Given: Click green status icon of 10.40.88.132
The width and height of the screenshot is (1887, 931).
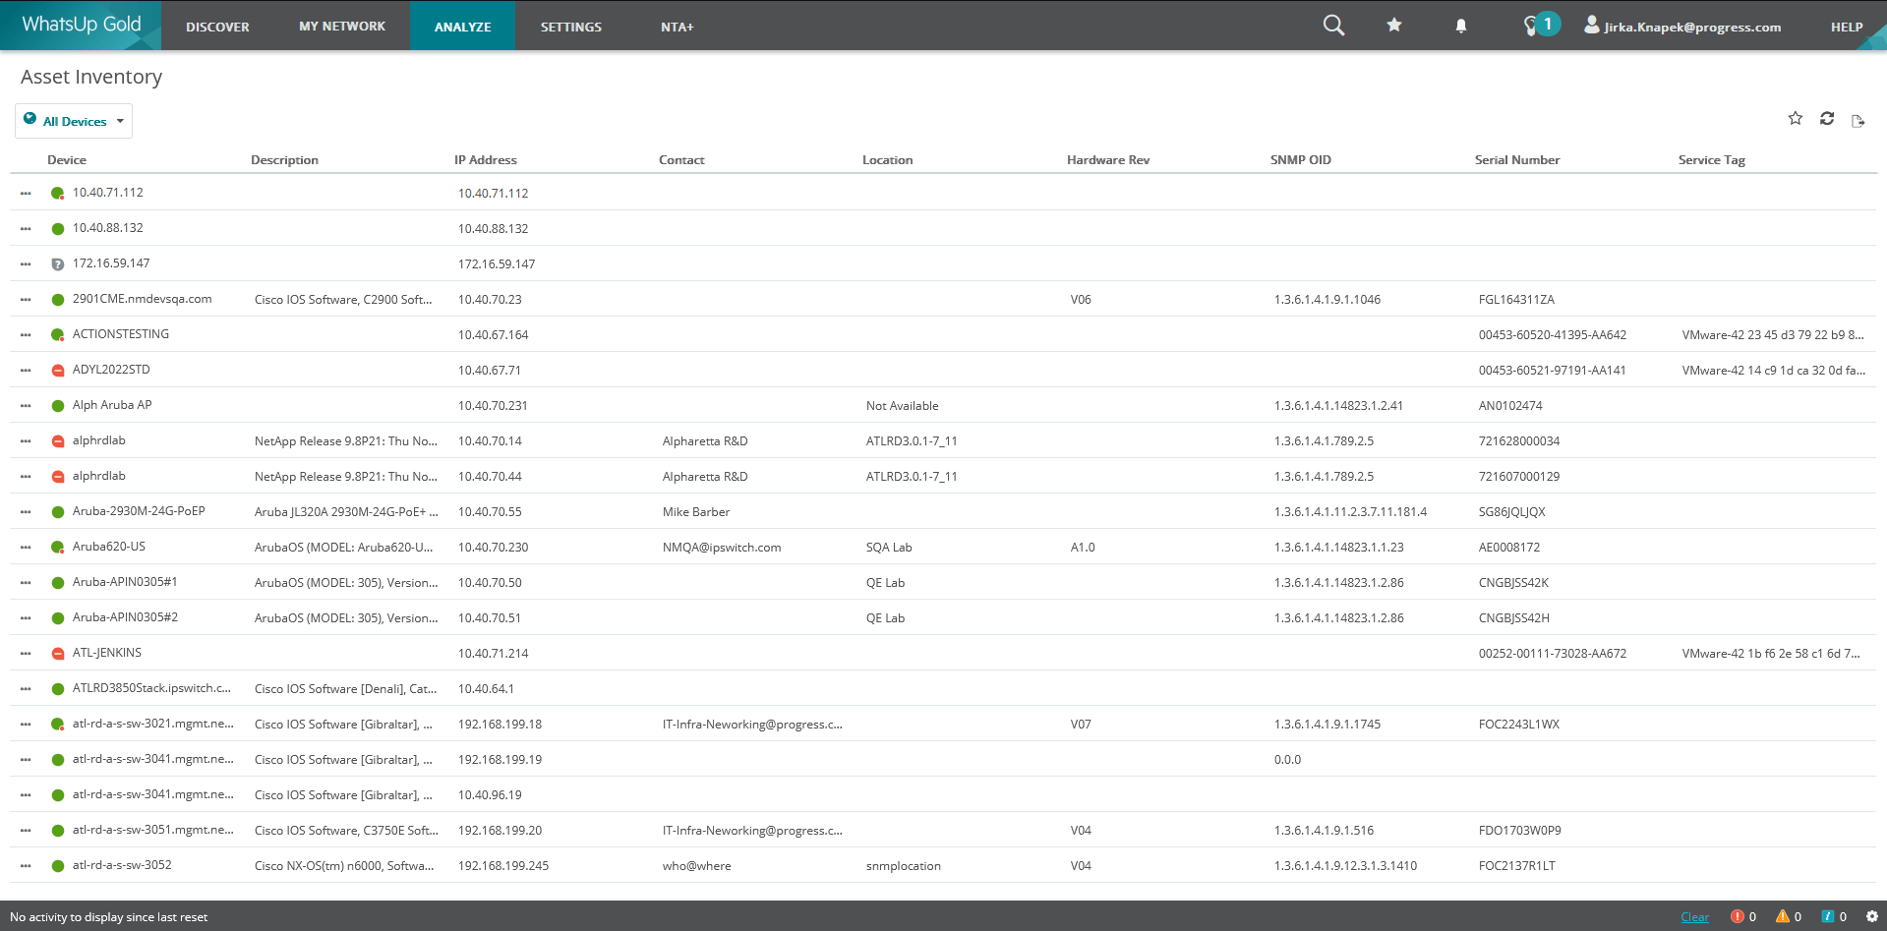Looking at the screenshot, I should [x=58, y=229].
